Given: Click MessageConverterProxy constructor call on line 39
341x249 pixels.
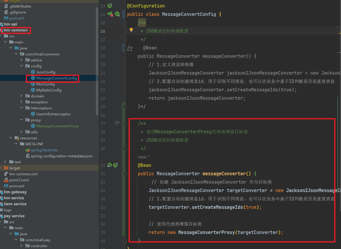Looking at the screenshot, I should [206, 233].
